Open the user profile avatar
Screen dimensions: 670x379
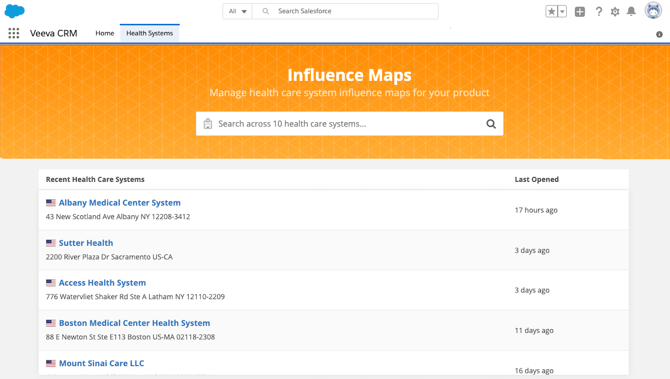click(x=653, y=11)
